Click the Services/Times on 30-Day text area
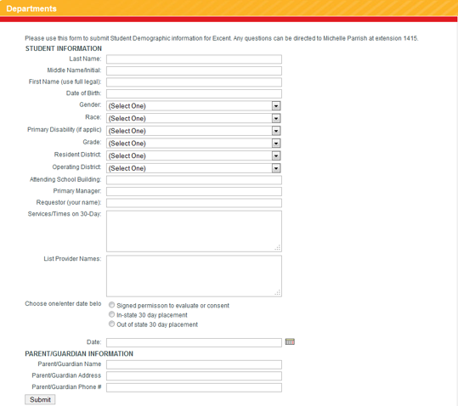 click(194, 231)
